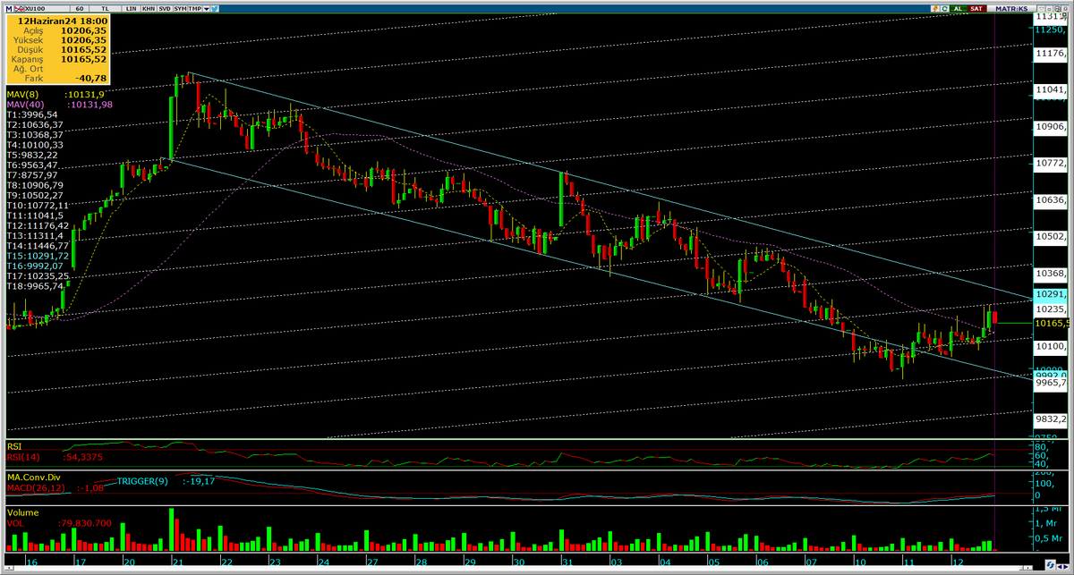Click the green refresh circle icon
The image size is (1074, 575).
coord(945,9)
